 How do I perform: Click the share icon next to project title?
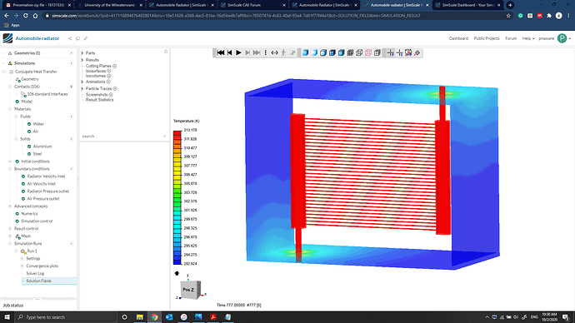pyautogui.click(x=70, y=38)
